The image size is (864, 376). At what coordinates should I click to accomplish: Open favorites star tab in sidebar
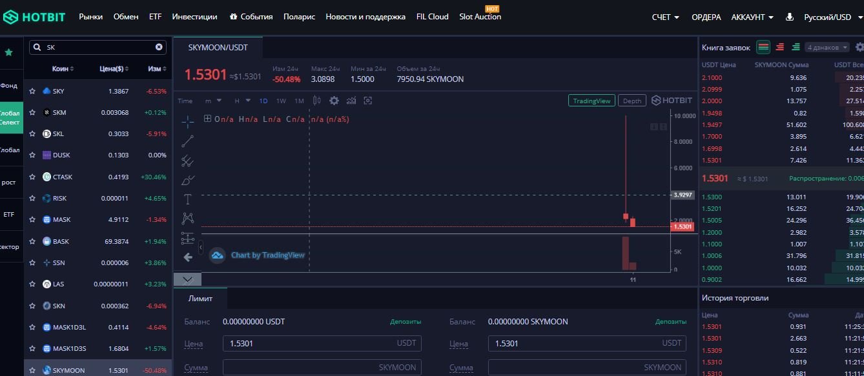(8, 52)
